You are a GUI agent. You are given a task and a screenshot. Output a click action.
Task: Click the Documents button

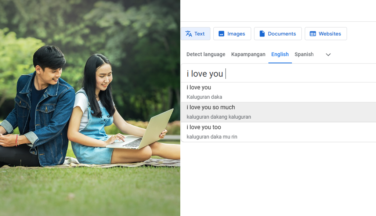(278, 33)
